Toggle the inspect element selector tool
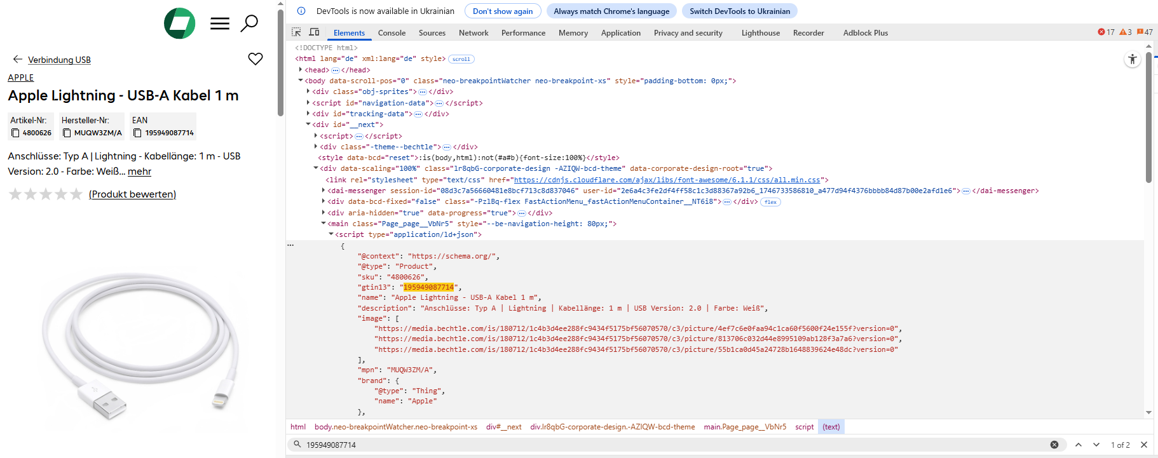Screen dimensions: 1158x458 pos(296,32)
